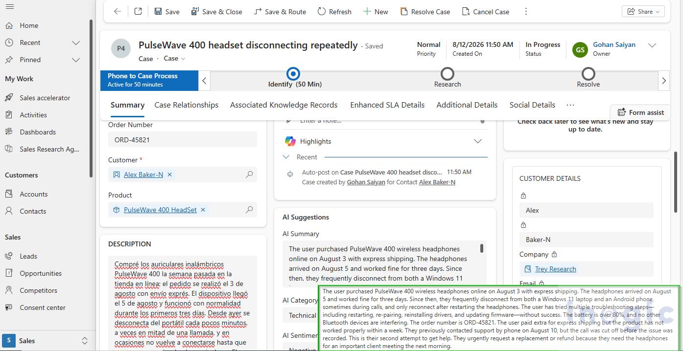The image size is (683, 351).
Task: Search Product lookup magnifier
Action: (x=249, y=210)
